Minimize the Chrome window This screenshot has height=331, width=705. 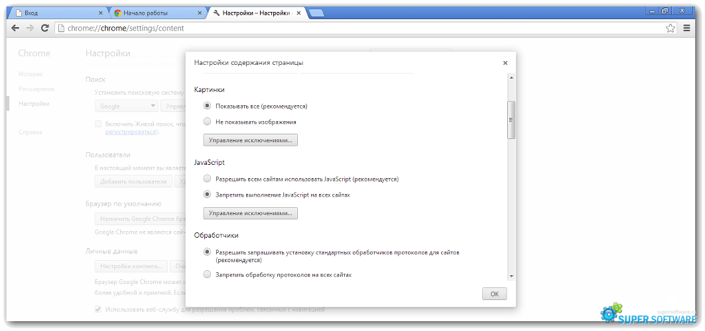pyautogui.click(x=653, y=11)
